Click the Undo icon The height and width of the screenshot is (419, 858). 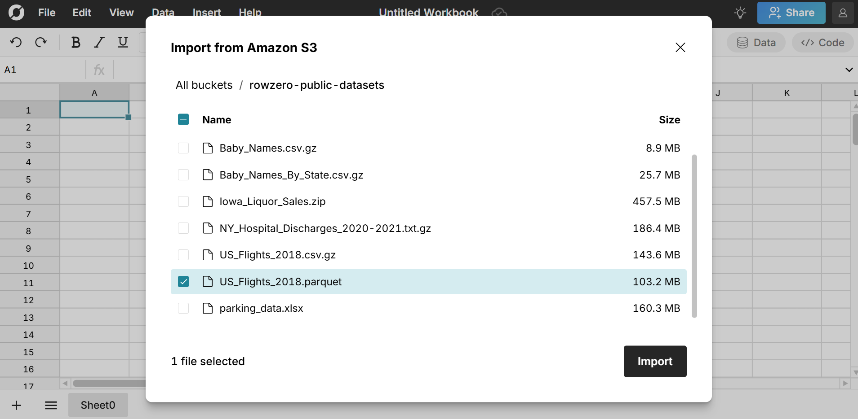16,42
